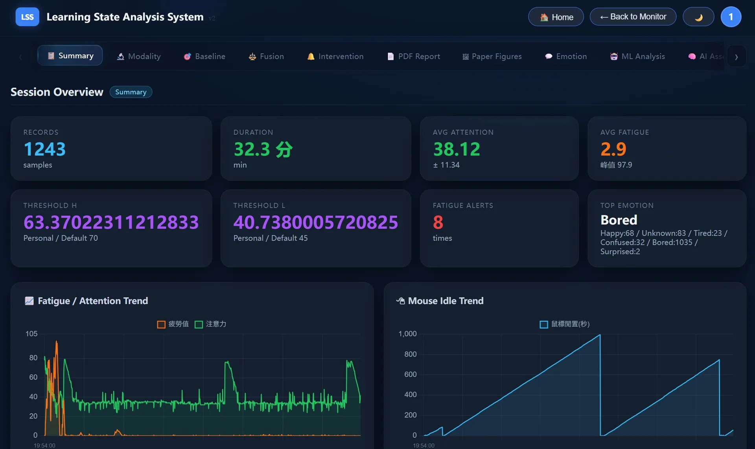The width and height of the screenshot is (755, 449).
Task: Click the Home button
Action: click(x=556, y=17)
